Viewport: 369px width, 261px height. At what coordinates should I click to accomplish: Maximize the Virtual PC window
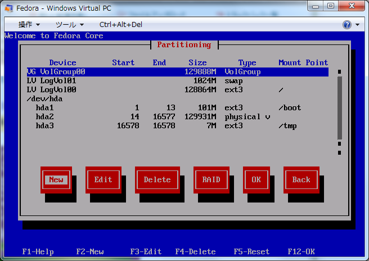click(331, 6)
